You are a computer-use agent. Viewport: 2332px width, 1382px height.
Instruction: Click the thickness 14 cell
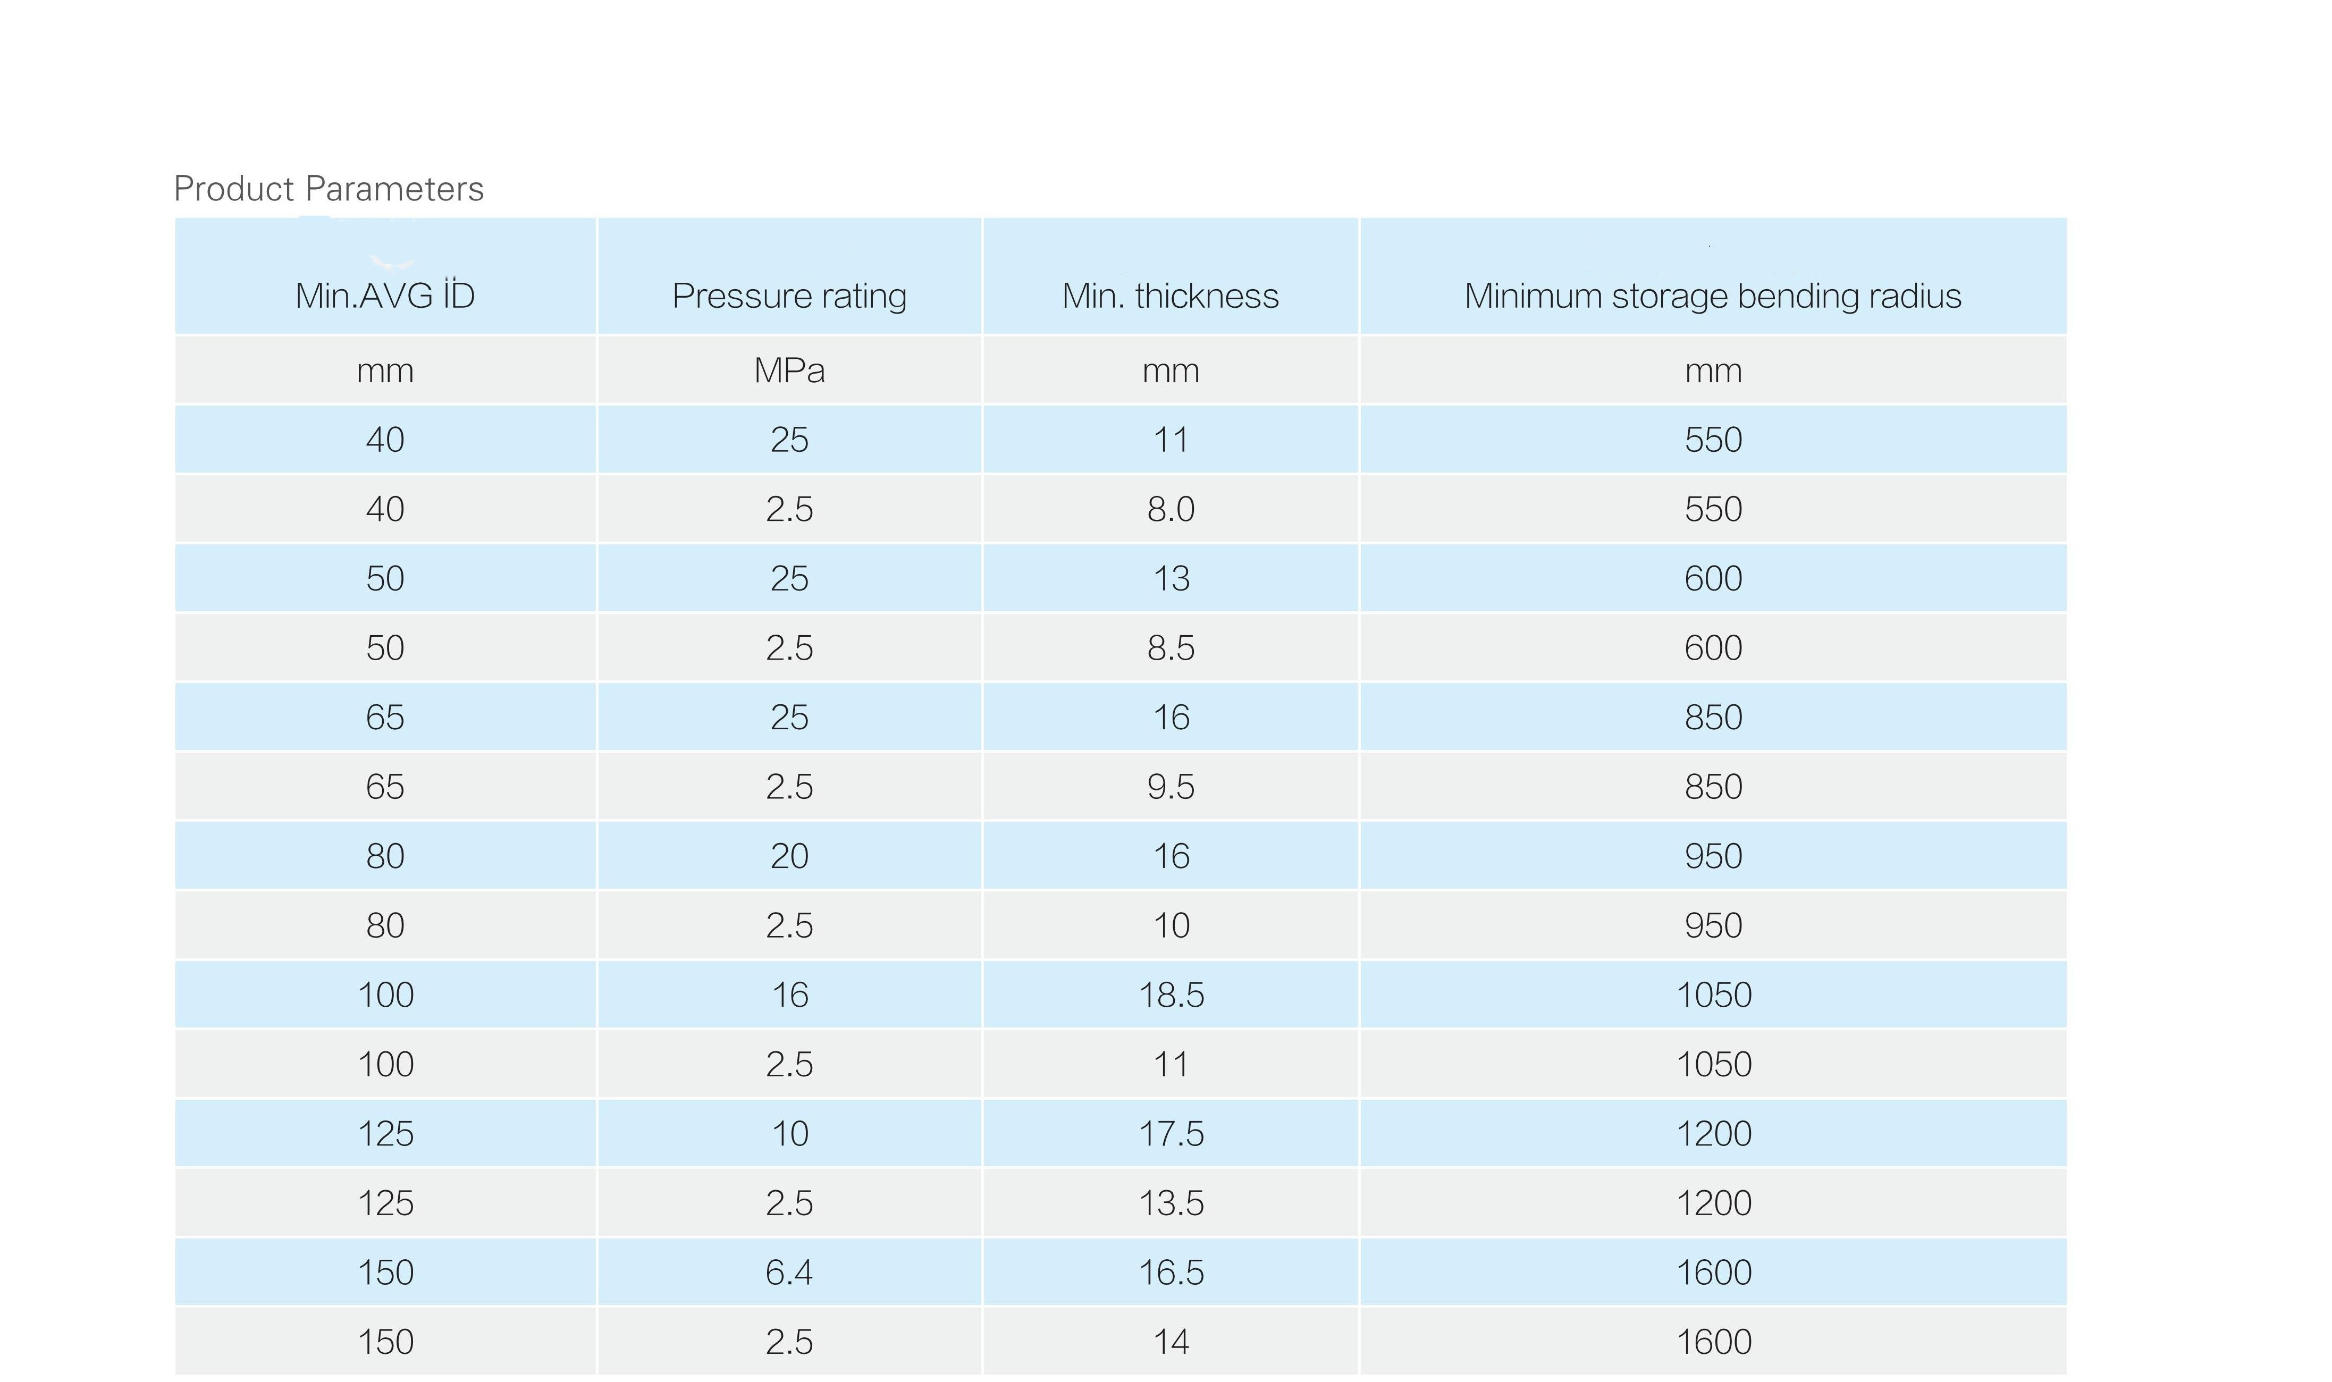1171,1342
